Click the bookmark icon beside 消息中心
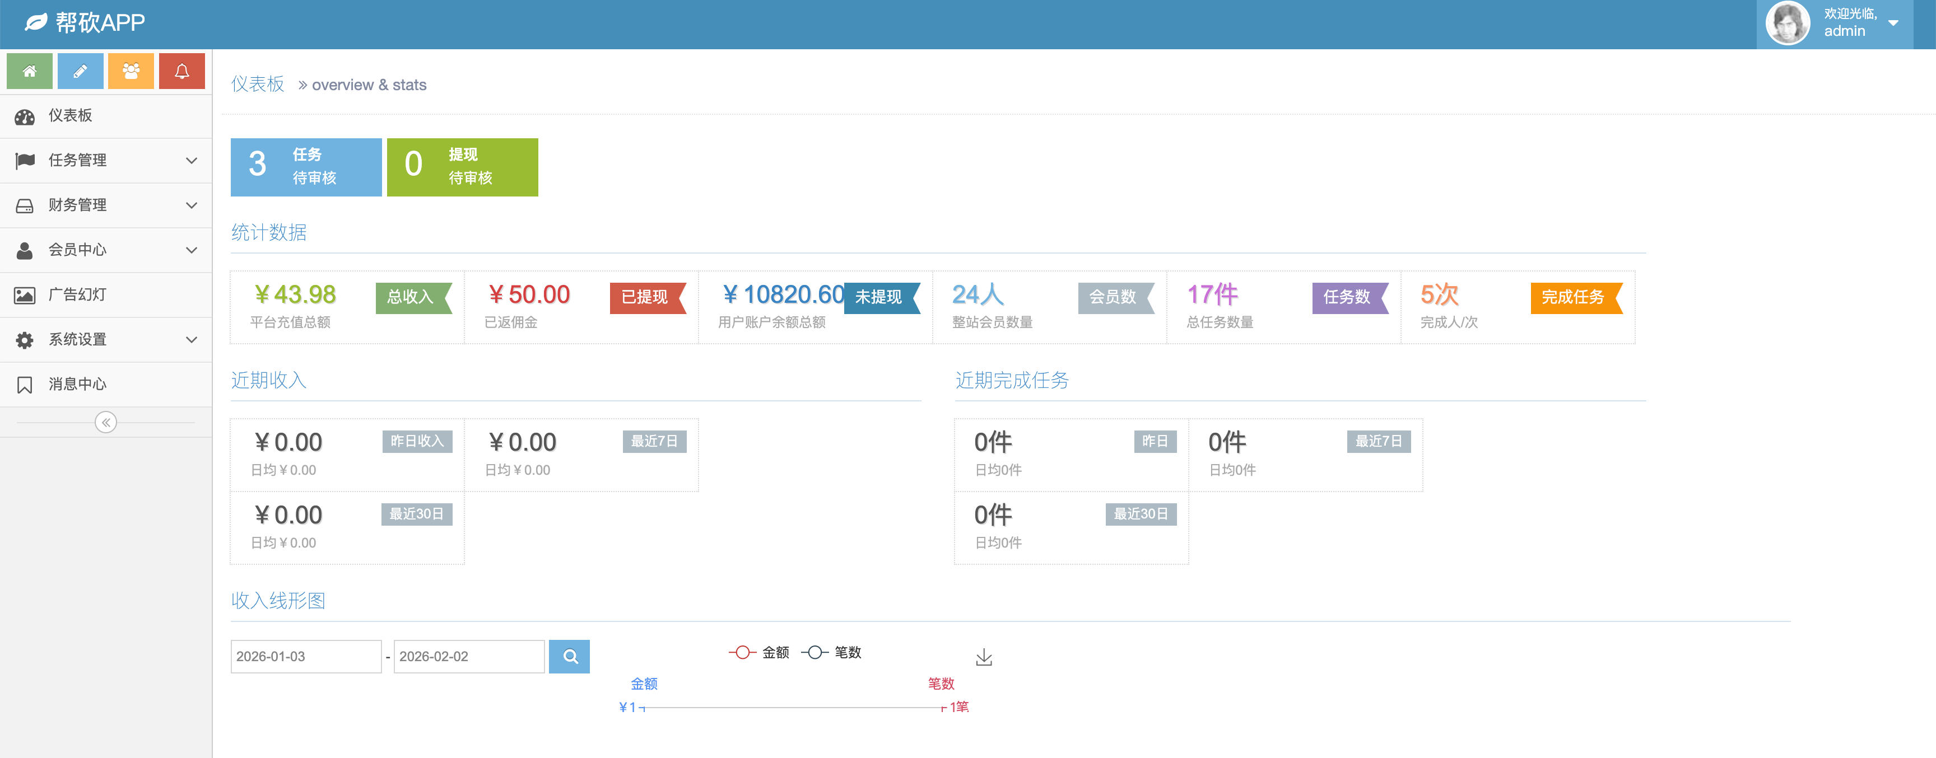1936x758 pixels. (25, 385)
